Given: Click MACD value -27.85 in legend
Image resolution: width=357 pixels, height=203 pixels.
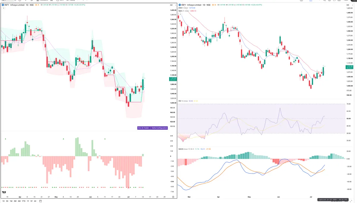Looking at the screenshot, I should tap(209, 149).
